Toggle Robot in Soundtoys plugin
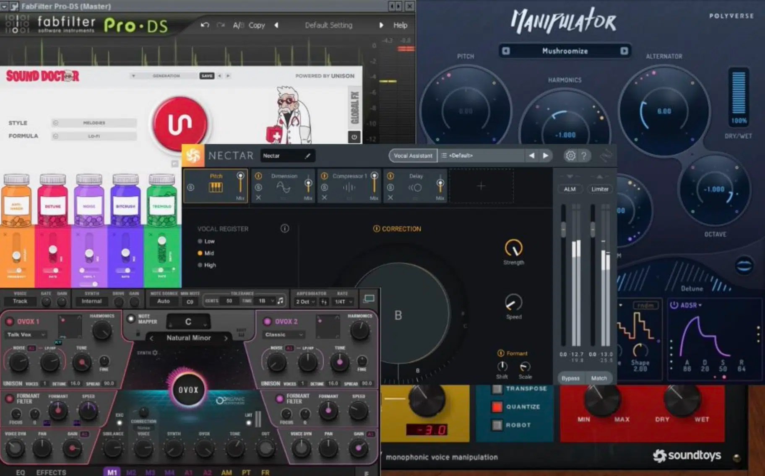Screen dimensions: 765x476 497,425
